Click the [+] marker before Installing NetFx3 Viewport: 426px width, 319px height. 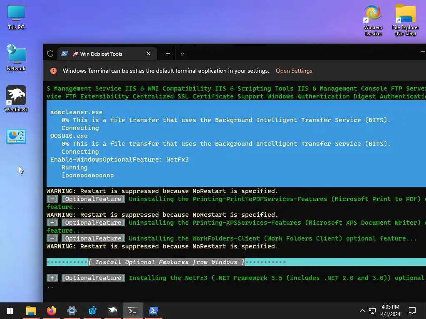52,278
